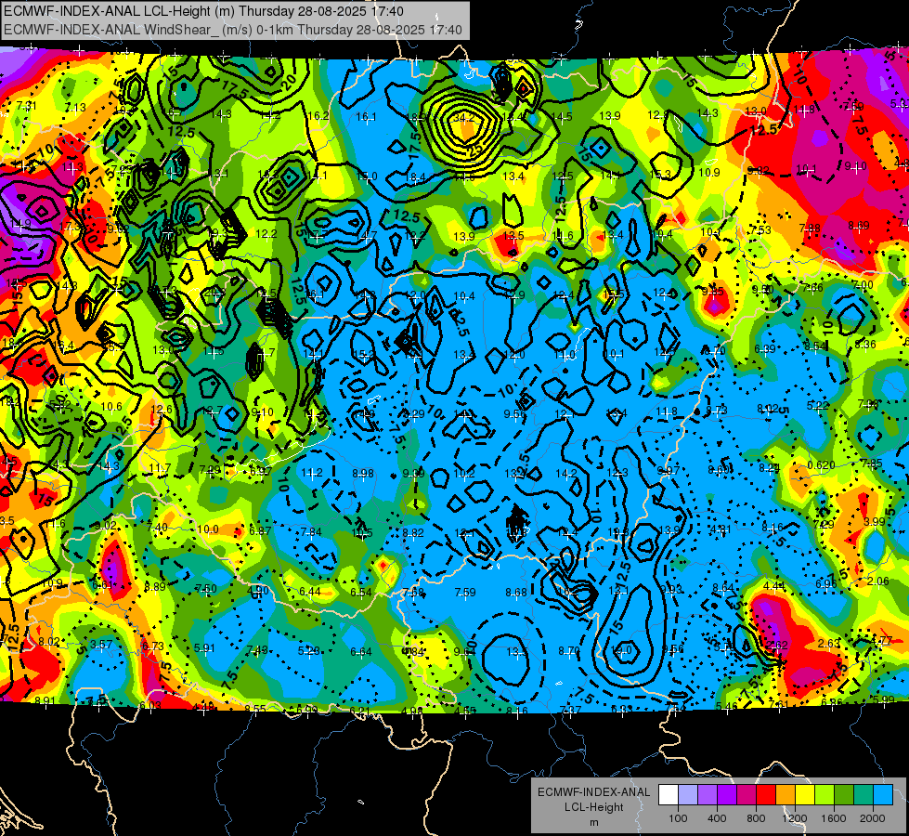Click the white swatch in the LCL-Height legend
The height and width of the screenshot is (836, 909).
(669, 795)
